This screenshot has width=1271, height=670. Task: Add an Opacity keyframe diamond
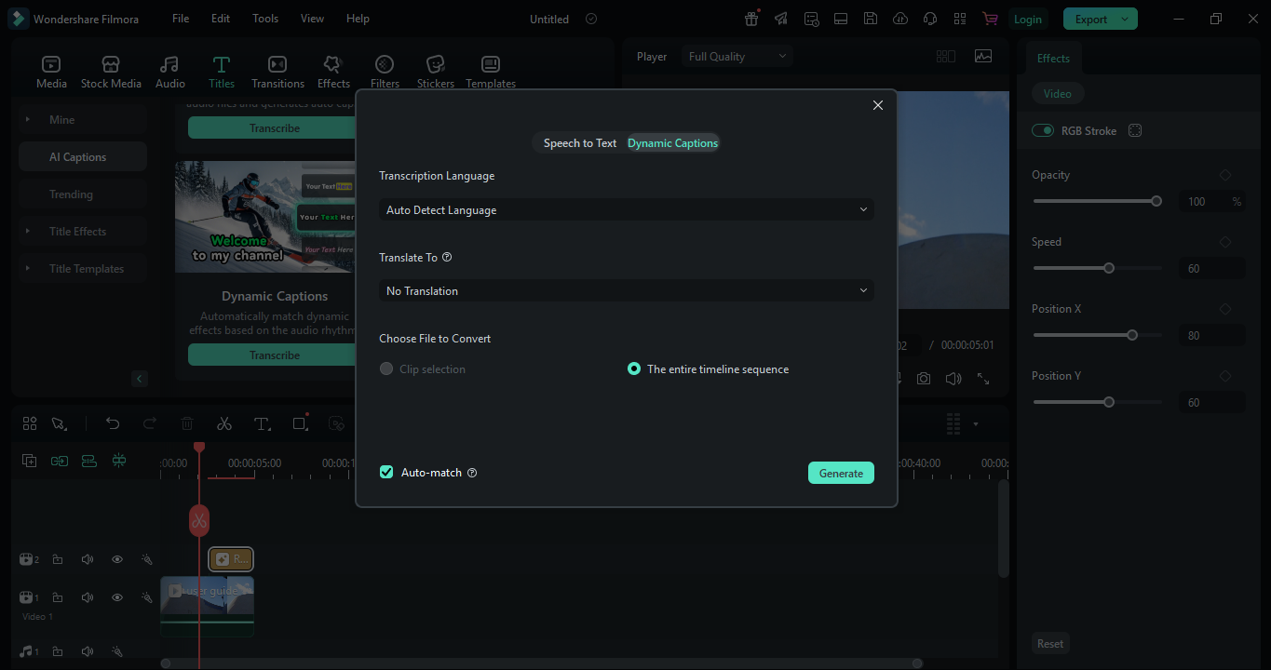coord(1225,175)
